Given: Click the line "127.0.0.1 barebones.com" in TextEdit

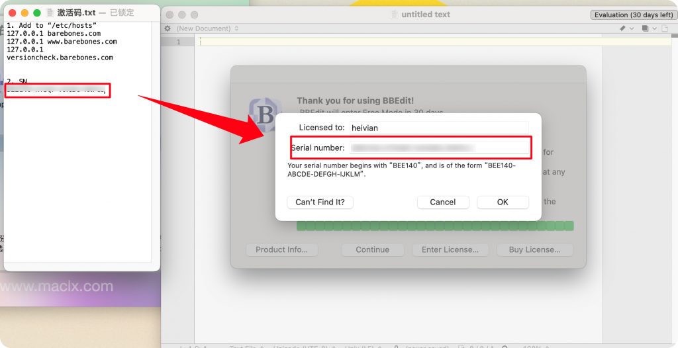Looking at the screenshot, I should [54, 33].
